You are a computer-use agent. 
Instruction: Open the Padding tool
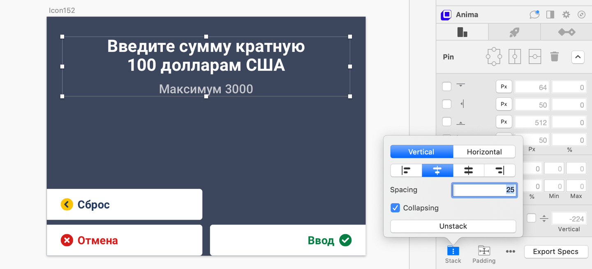[484, 254]
